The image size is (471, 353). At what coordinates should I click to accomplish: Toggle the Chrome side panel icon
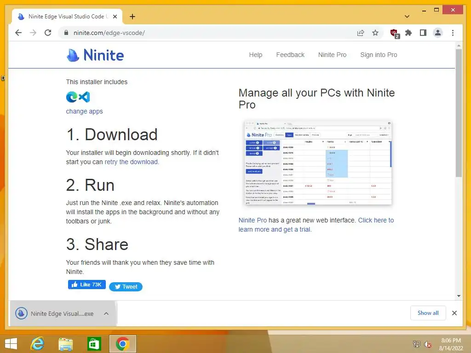[423, 33]
